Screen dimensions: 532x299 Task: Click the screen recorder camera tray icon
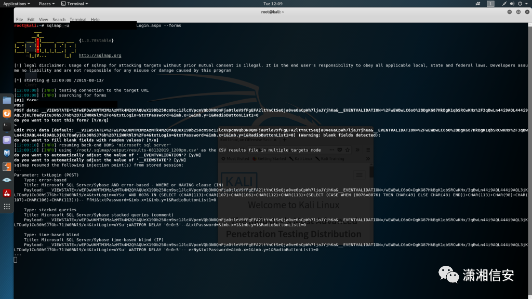[478, 4]
